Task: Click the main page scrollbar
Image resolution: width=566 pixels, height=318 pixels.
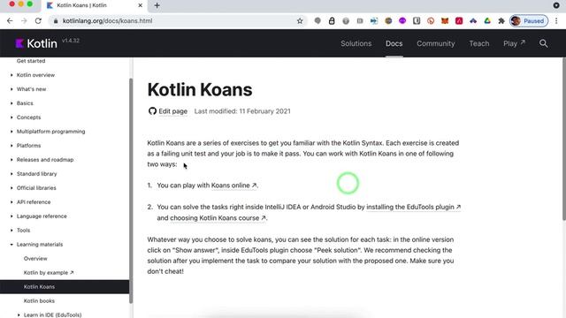Action: click(564, 139)
